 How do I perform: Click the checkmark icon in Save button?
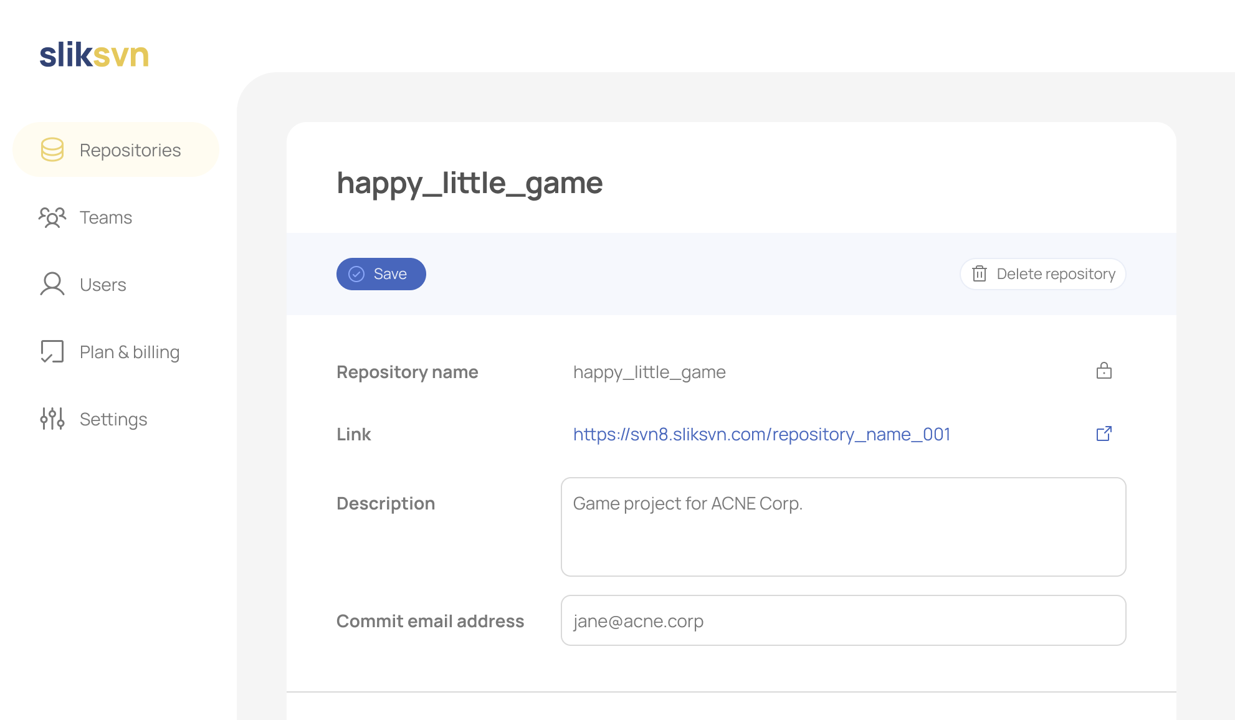click(356, 274)
